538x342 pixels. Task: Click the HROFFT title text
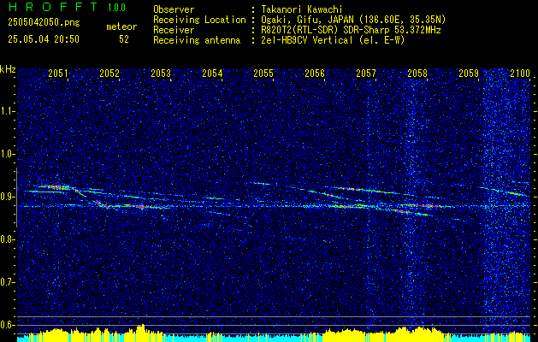53,7
